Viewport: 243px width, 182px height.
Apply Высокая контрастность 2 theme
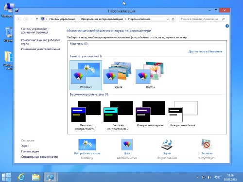118,116
